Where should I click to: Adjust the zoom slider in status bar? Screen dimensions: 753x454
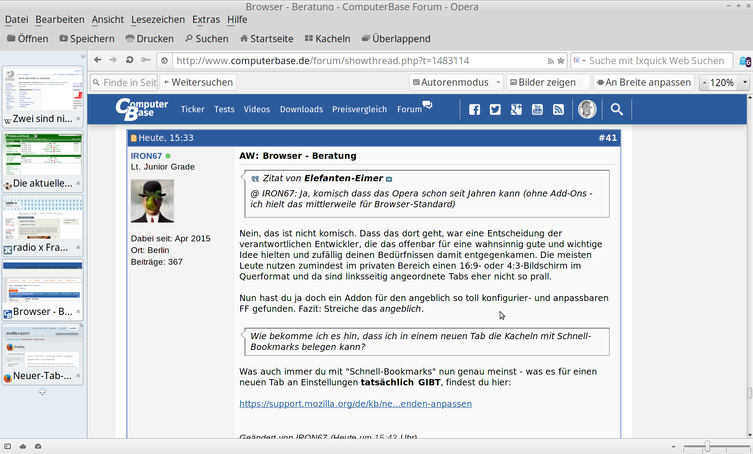click(x=707, y=446)
